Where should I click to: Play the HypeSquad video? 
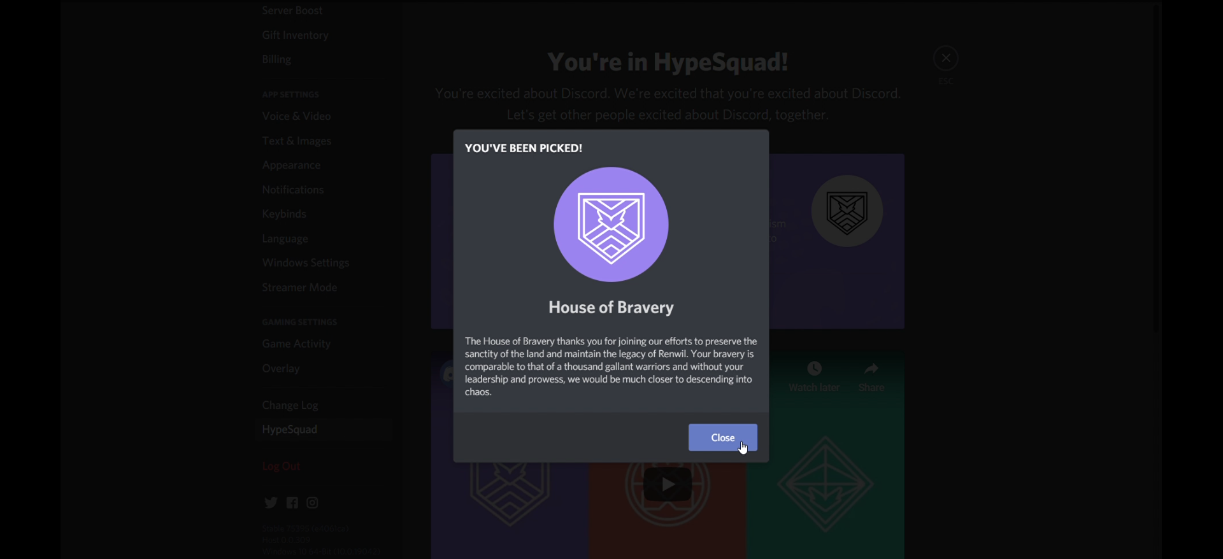tap(668, 485)
